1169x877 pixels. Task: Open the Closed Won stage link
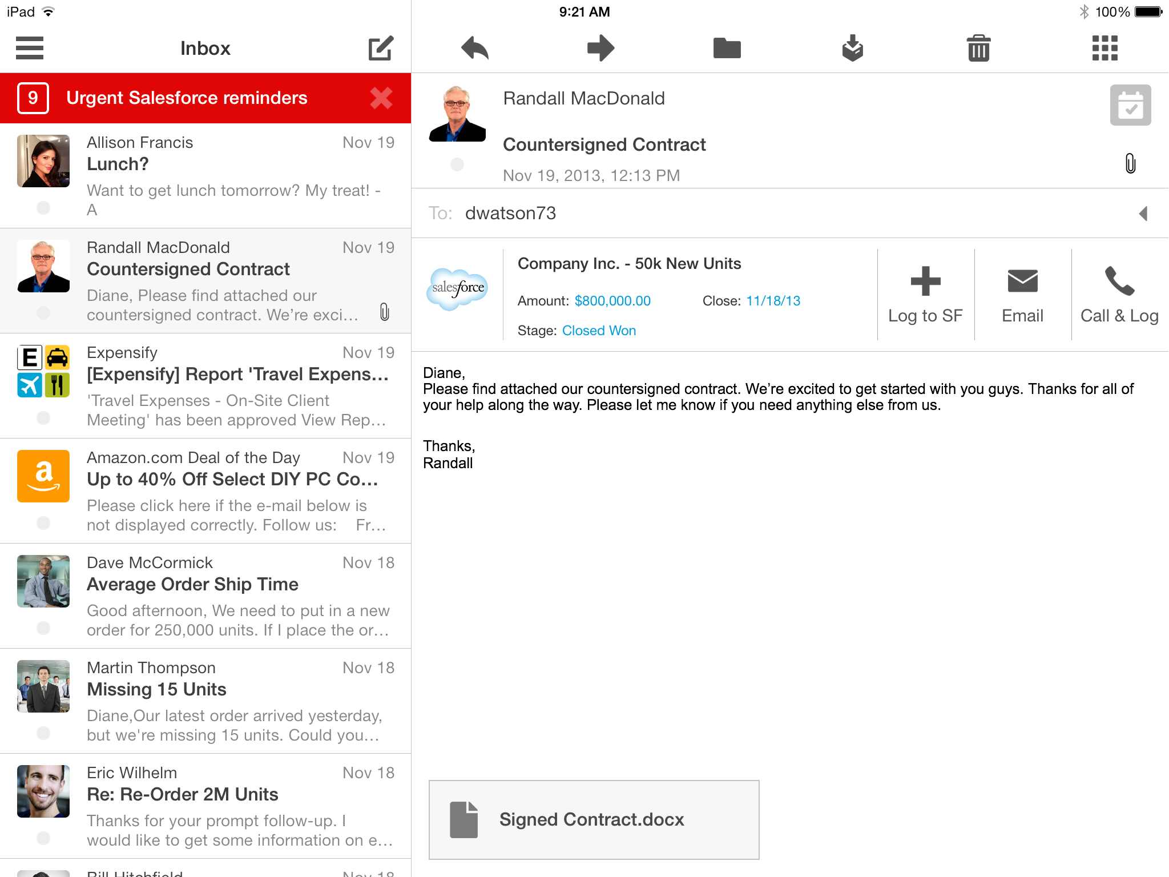point(599,331)
